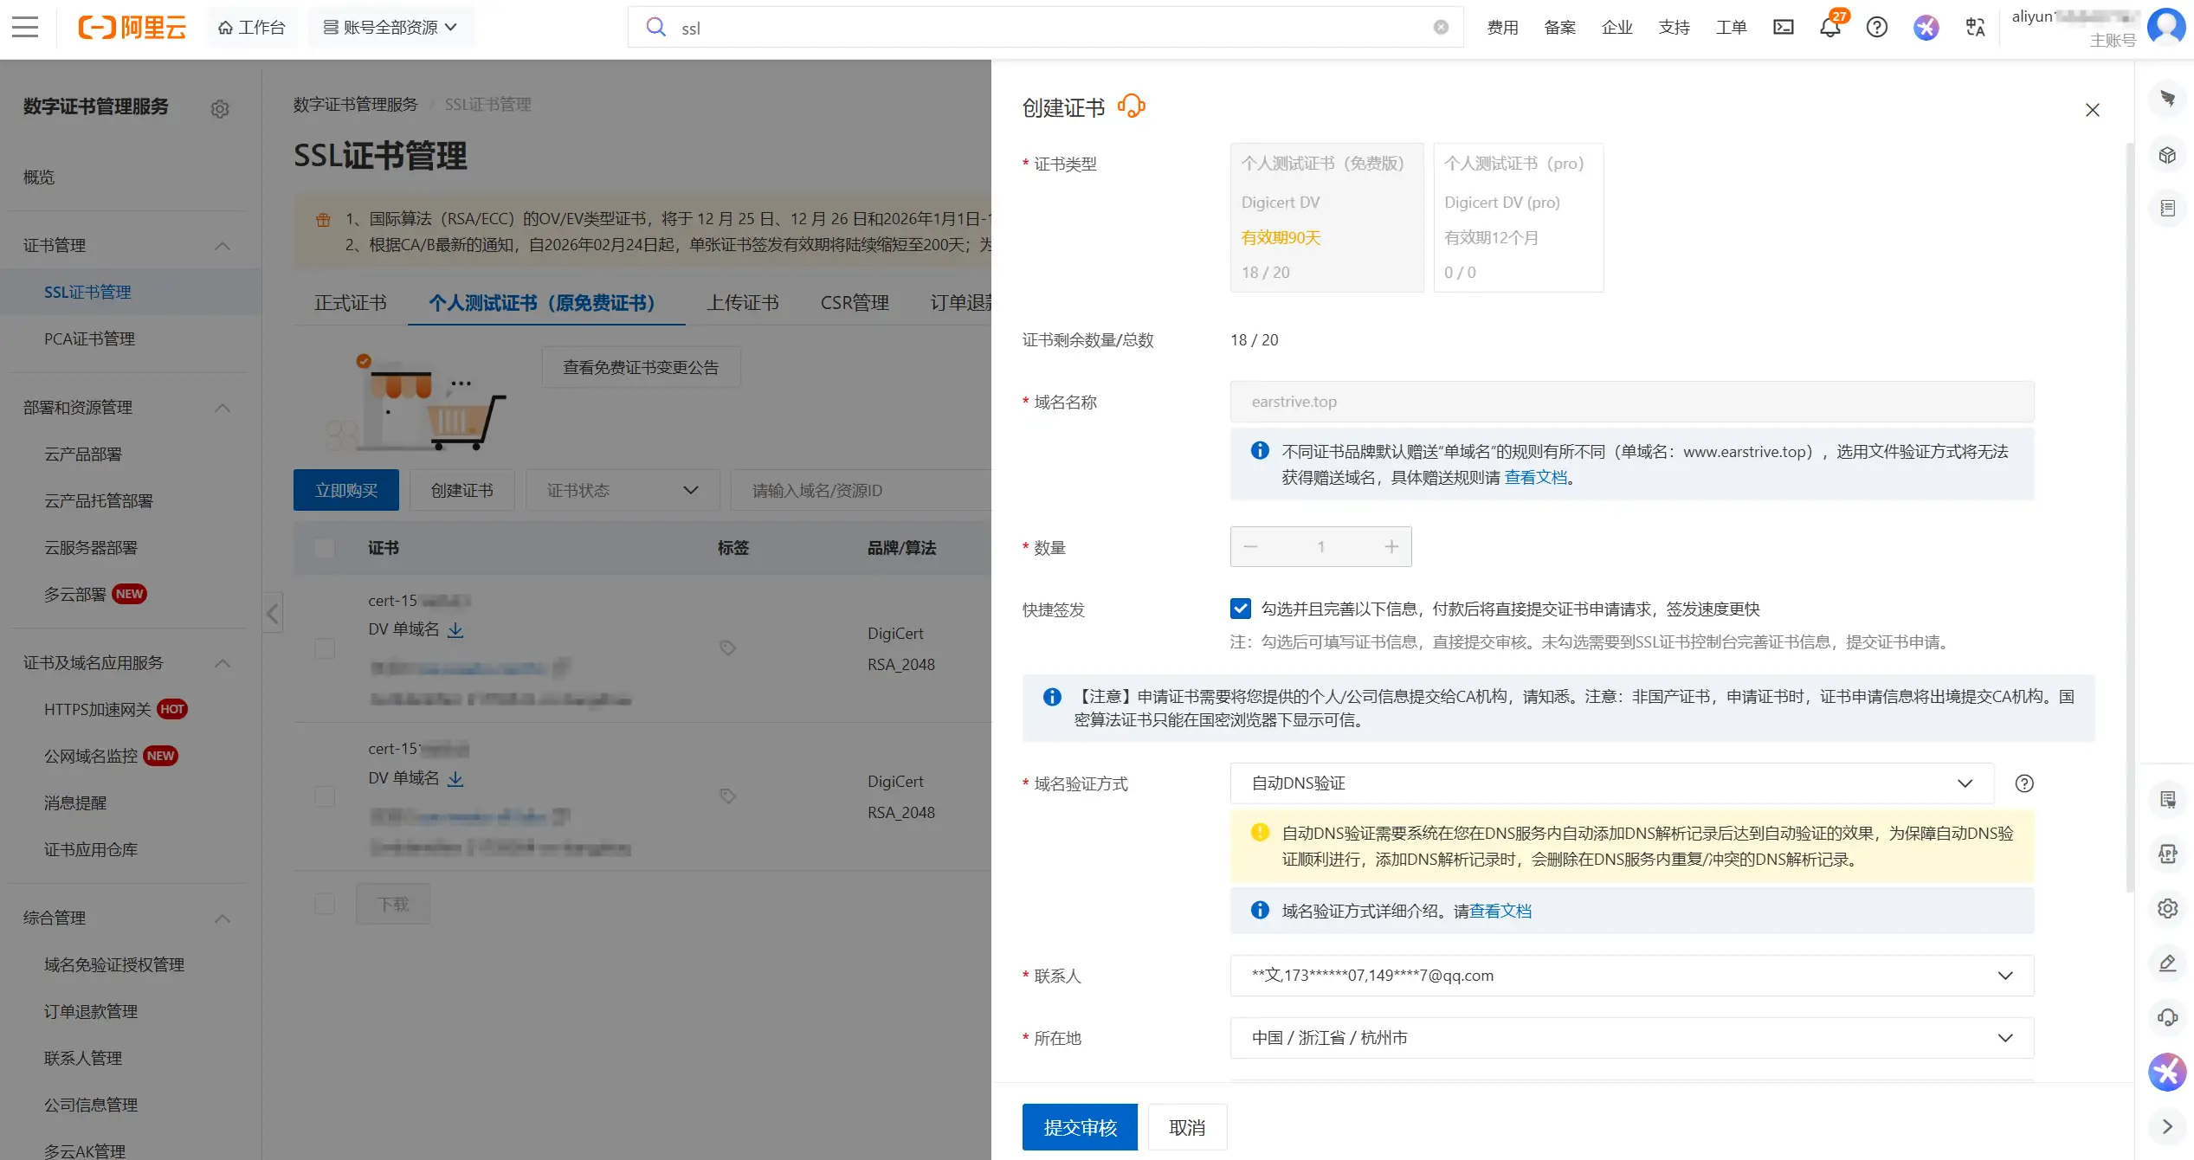
Task: Switch to the 正式证书 tab
Action: [350, 303]
